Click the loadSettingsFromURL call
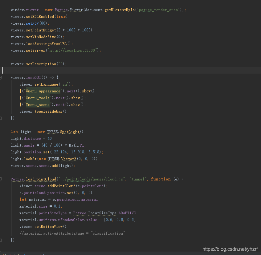 coord(46,44)
